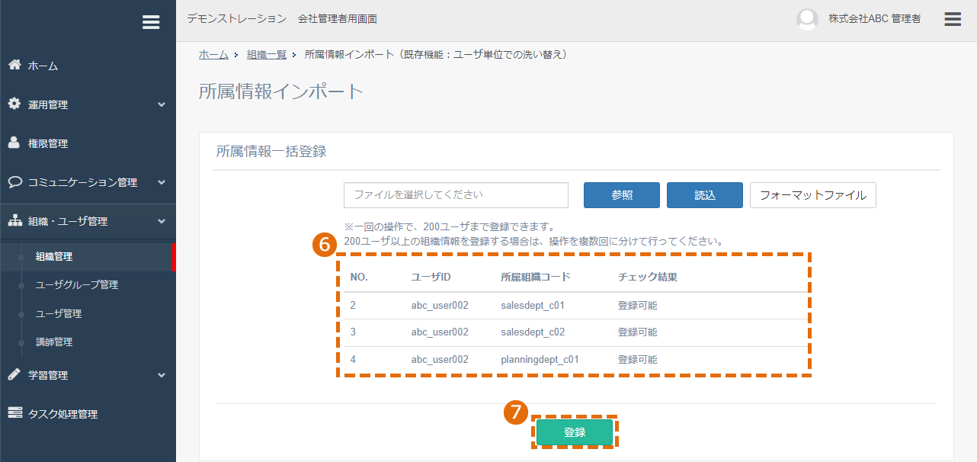The image size is (977, 462).
Task: Click the user avatar icon
Action: (807, 19)
